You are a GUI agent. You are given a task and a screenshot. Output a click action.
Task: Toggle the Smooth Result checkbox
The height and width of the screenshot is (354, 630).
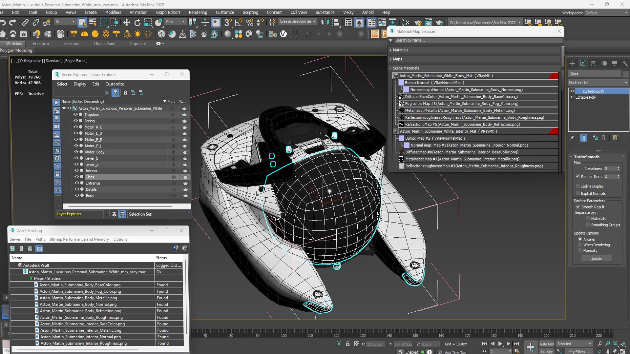[578, 207]
